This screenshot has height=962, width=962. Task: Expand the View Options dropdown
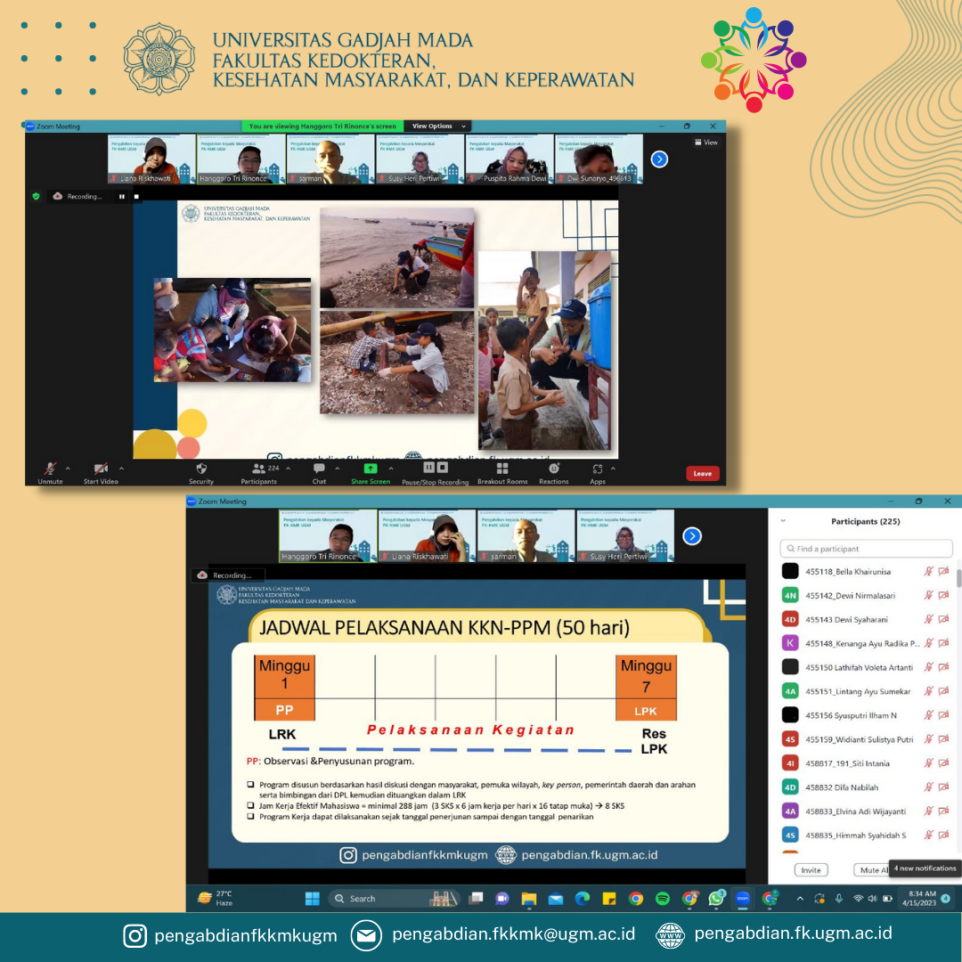coord(436,126)
